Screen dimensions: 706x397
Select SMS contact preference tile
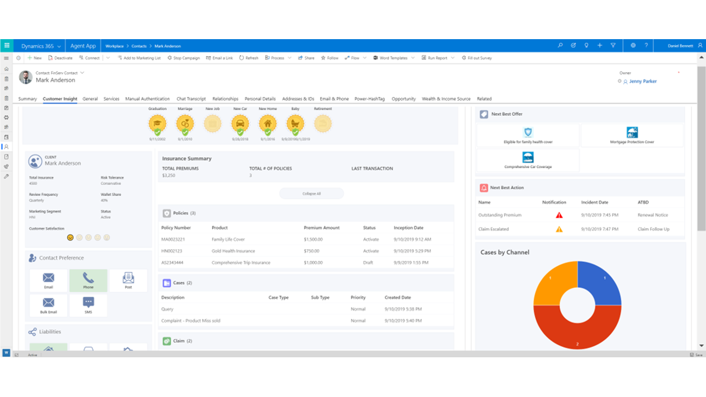point(88,305)
